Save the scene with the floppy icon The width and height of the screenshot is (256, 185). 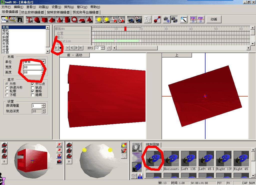[20, 19]
